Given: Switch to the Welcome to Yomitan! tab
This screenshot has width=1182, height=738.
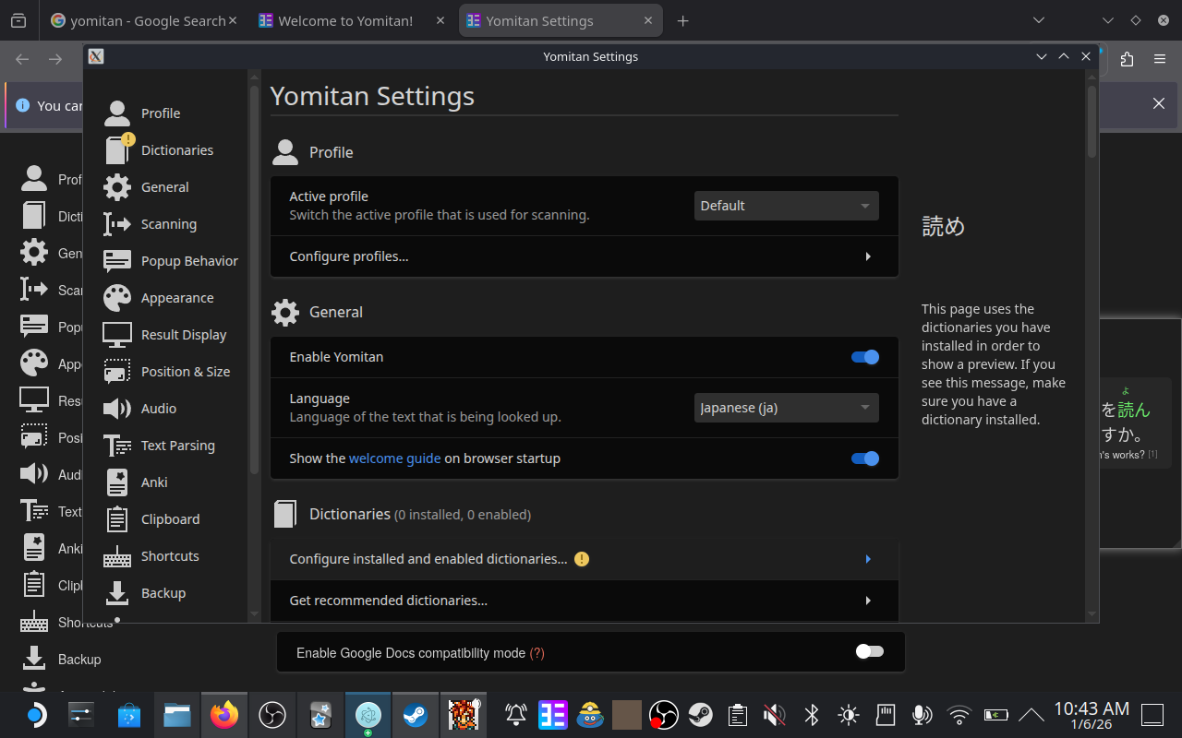Looking at the screenshot, I should point(346,20).
